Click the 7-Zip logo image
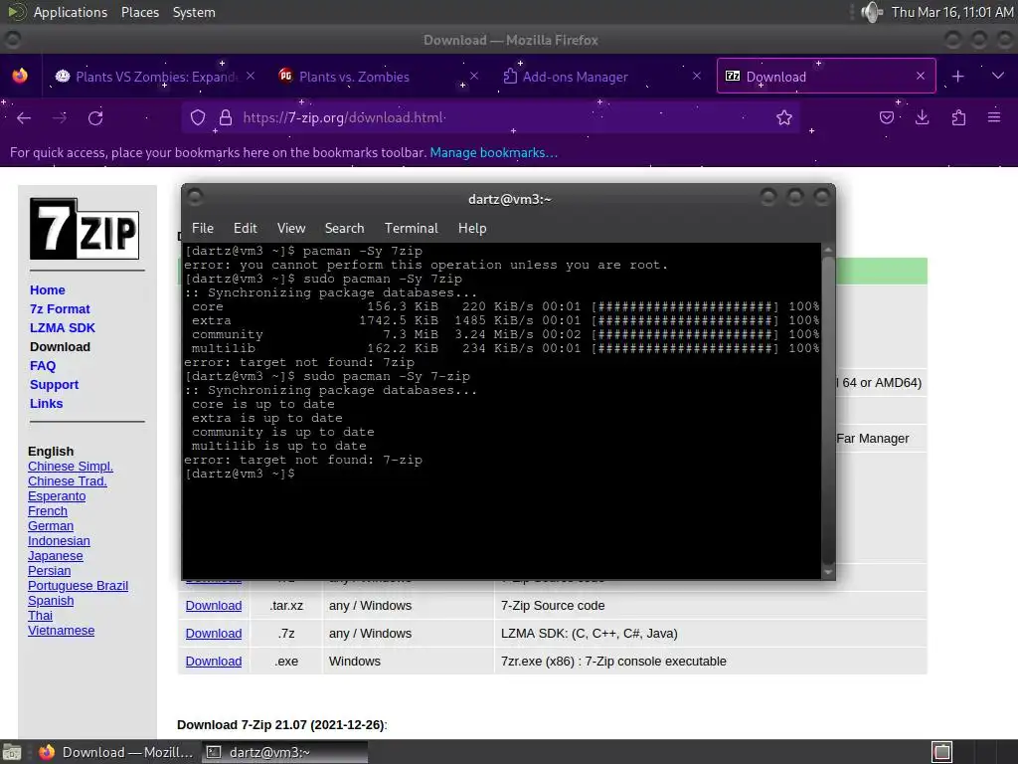This screenshot has width=1018, height=764. click(x=85, y=229)
